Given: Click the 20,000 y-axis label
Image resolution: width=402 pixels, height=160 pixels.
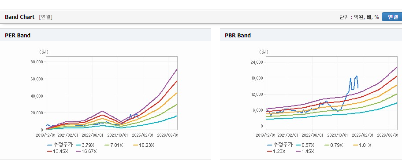Looking at the screenshot, I should (x=37, y=113).
